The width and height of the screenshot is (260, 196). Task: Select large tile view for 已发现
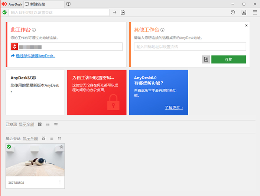point(40,124)
